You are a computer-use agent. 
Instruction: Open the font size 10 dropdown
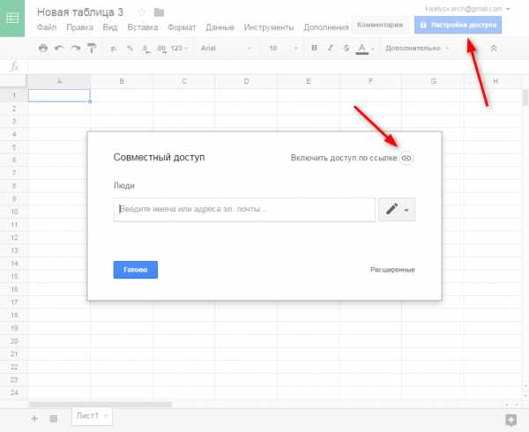(283, 48)
